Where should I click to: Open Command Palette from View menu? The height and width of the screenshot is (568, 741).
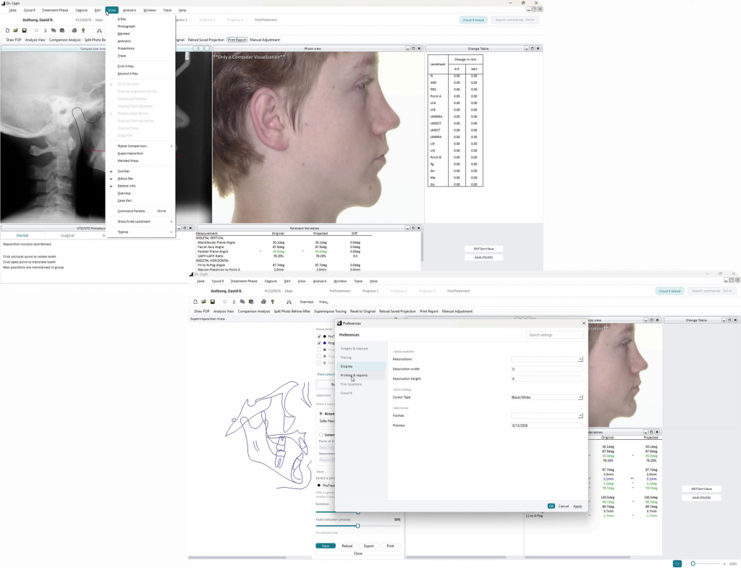pyautogui.click(x=140, y=211)
